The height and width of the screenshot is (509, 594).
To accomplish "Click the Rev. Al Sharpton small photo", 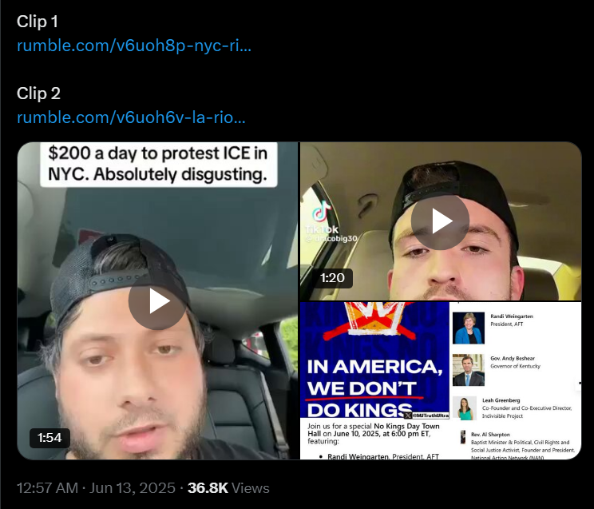I will pyautogui.click(x=463, y=437).
